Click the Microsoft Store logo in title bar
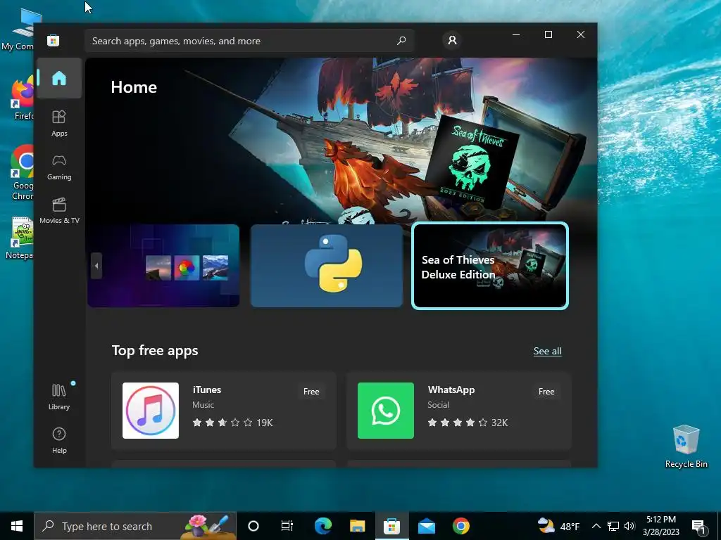The height and width of the screenshot is (540, 721). click(x=54, y=40)
